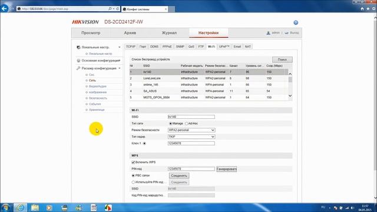This screenshot has width=377, height=212.
Task: Click the admin user icon
Action: (269, 33)
